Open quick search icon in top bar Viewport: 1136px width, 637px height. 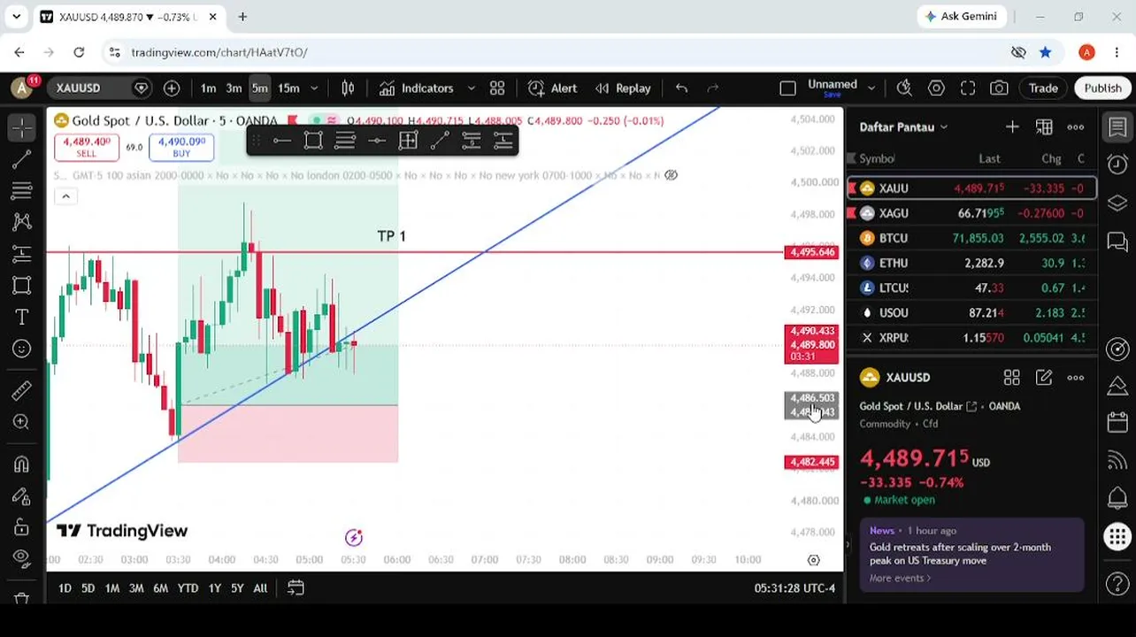coord(904,88)
